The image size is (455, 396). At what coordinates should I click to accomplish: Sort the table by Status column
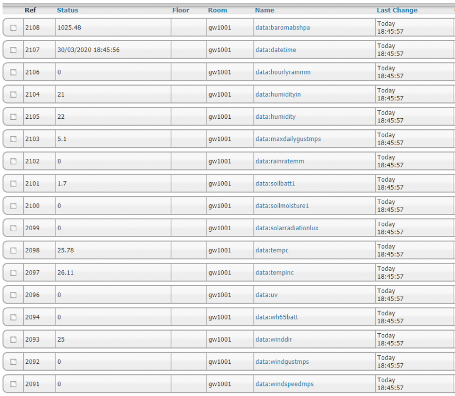[x=68, y=10]
